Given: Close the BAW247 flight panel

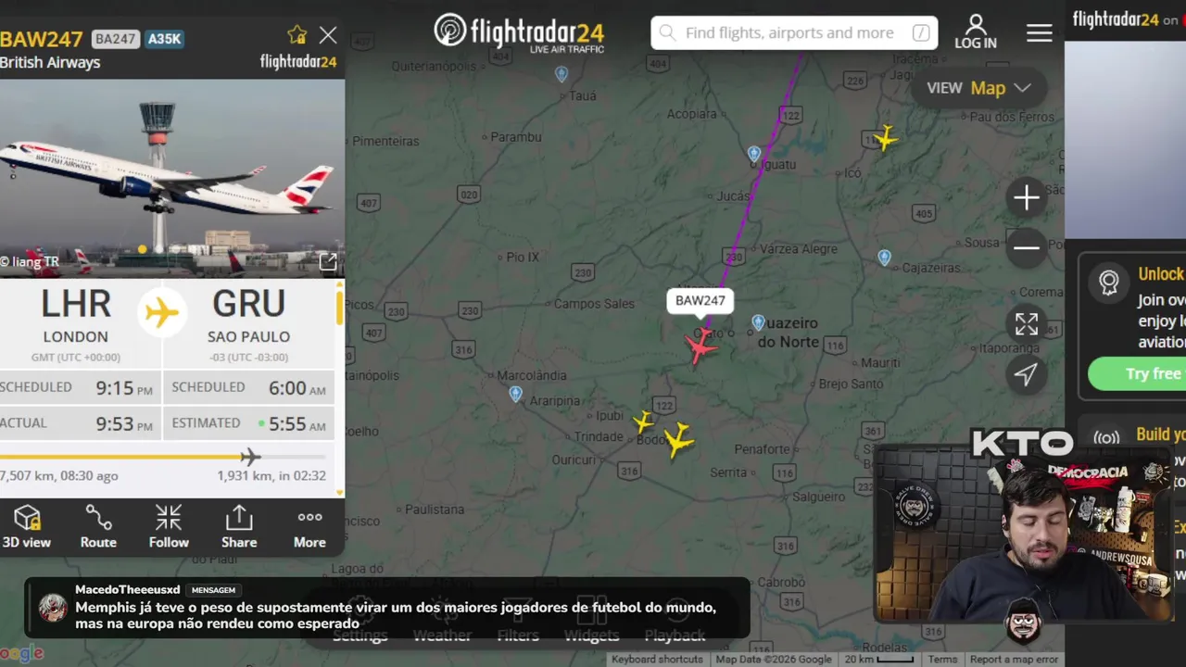Looking at the screenshot, I should (328, 35).
